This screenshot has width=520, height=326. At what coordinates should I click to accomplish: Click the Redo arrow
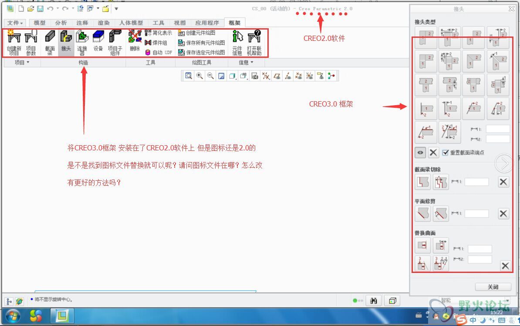coord(65,9)
